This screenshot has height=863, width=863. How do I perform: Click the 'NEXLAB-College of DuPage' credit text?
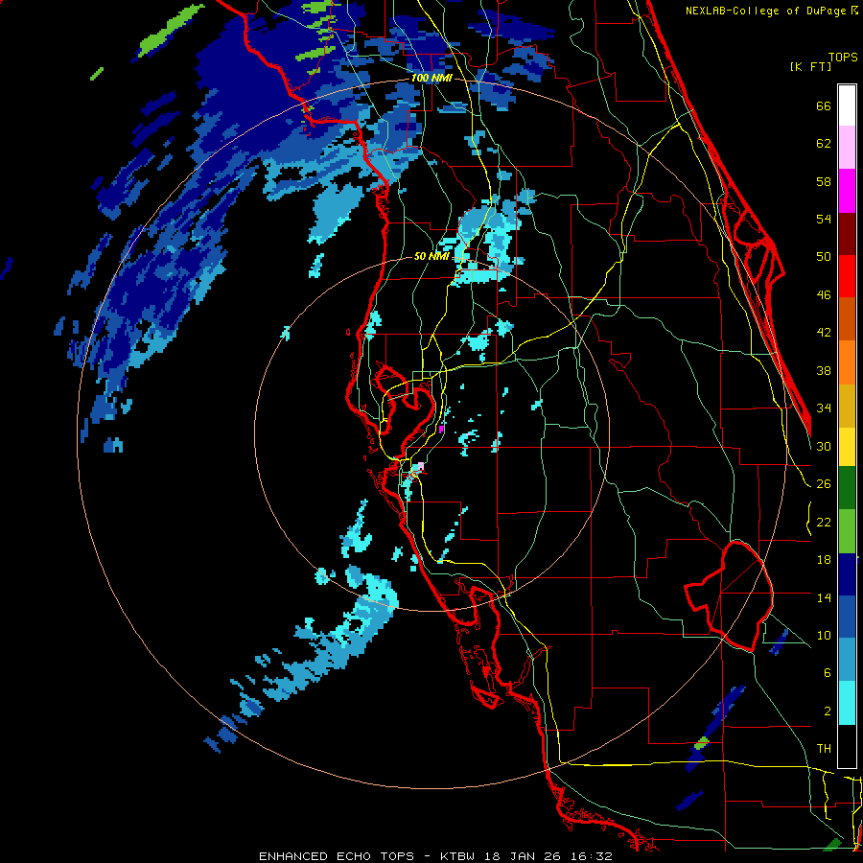pyautogui.click(x=768, y=11)
